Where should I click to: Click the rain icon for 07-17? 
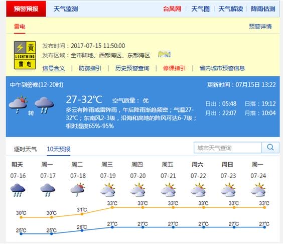coord(48,190)
